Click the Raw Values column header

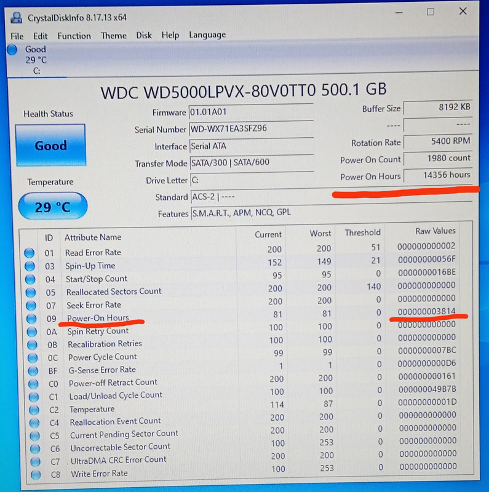pos(435,231)
